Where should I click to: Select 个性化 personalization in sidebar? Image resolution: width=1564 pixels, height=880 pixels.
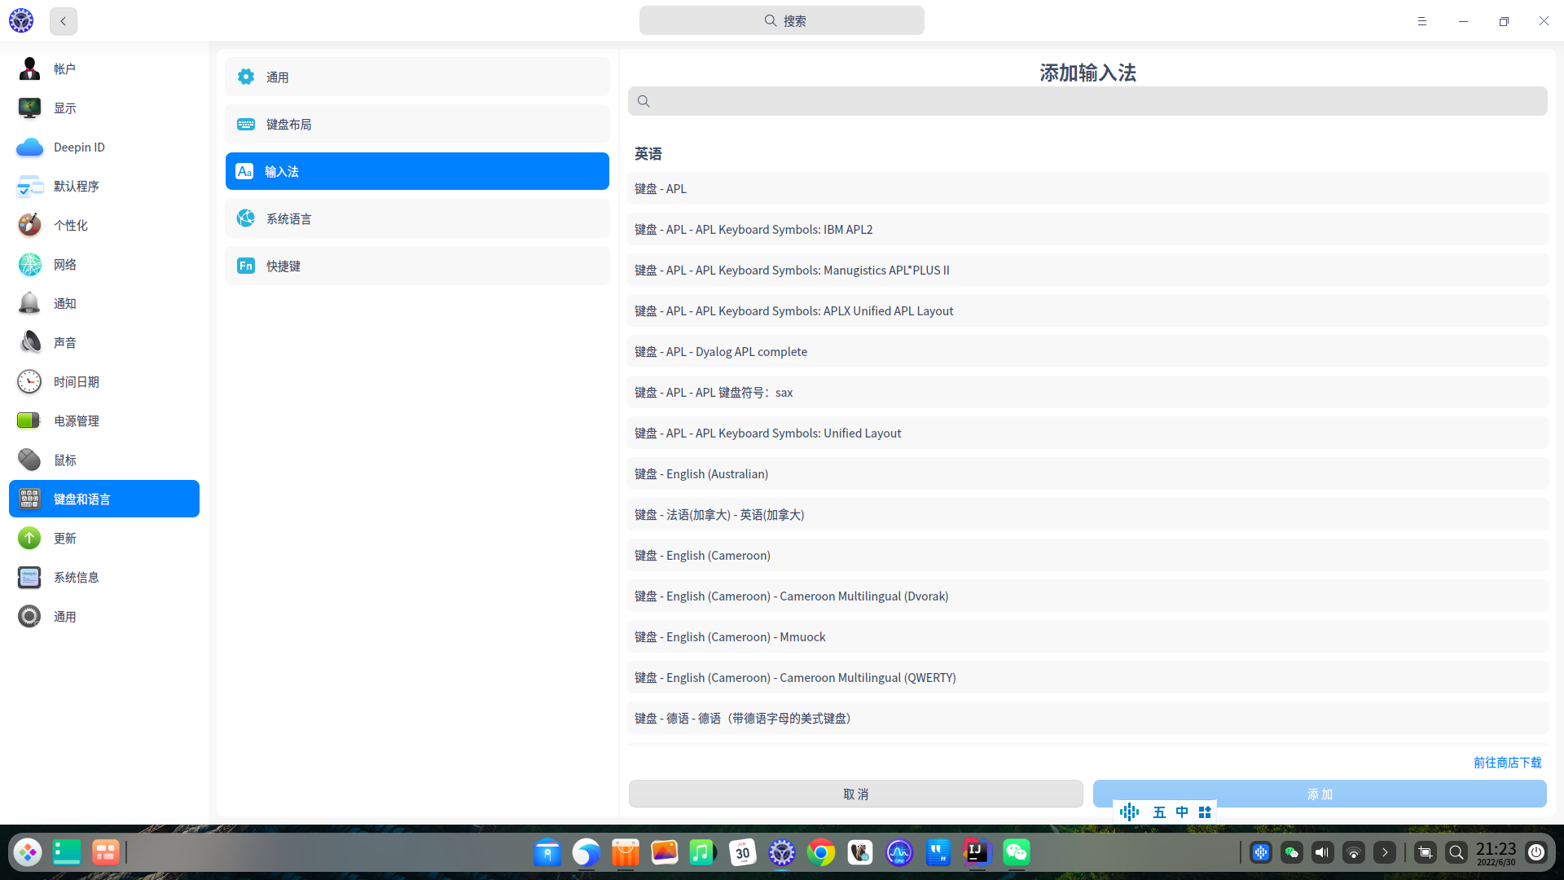(x=70, y=226)
